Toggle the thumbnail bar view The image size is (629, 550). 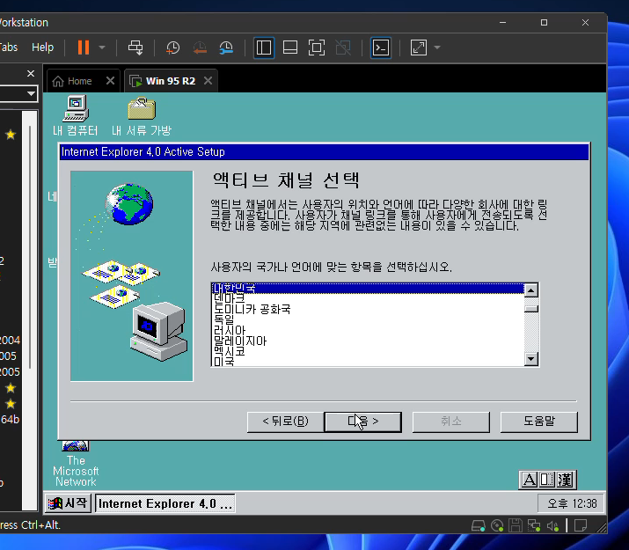tap(290, 48)
